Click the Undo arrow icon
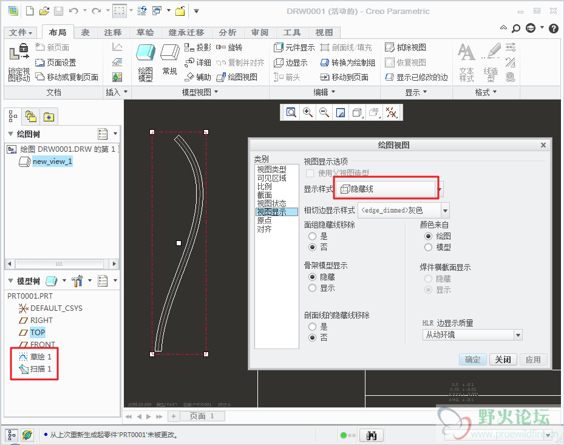The height and width of the screenshot is (445, 564). (x=73, y=11)
